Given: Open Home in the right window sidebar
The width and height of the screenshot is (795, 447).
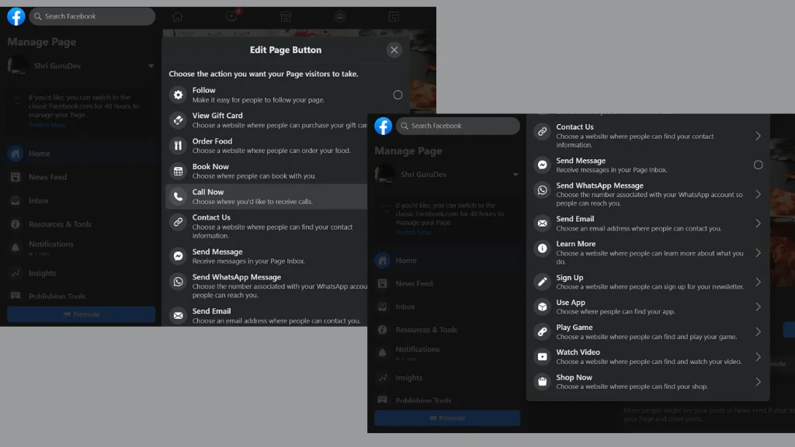Looking at the screenshot, I should tap(447, 261).
